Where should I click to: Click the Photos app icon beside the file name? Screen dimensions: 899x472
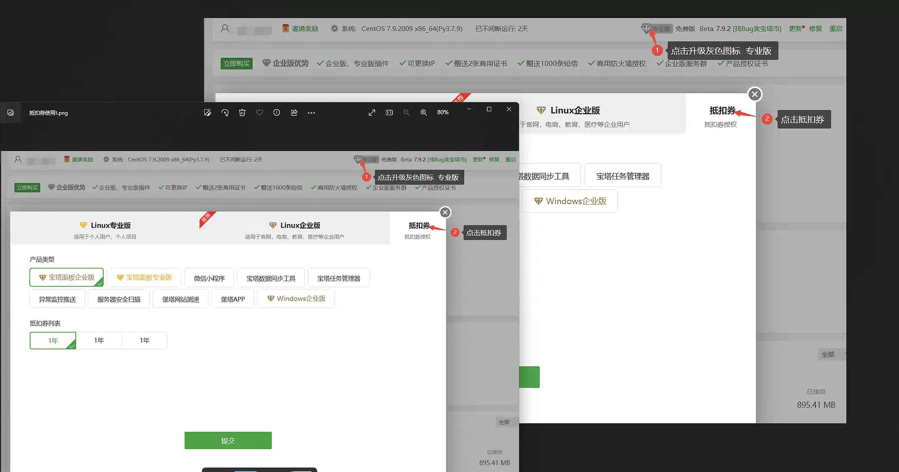[x=10, y=112]
